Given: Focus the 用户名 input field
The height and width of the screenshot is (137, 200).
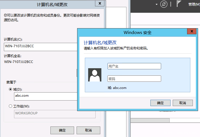Looking at the screenshot, I should [x=134, y=66].
